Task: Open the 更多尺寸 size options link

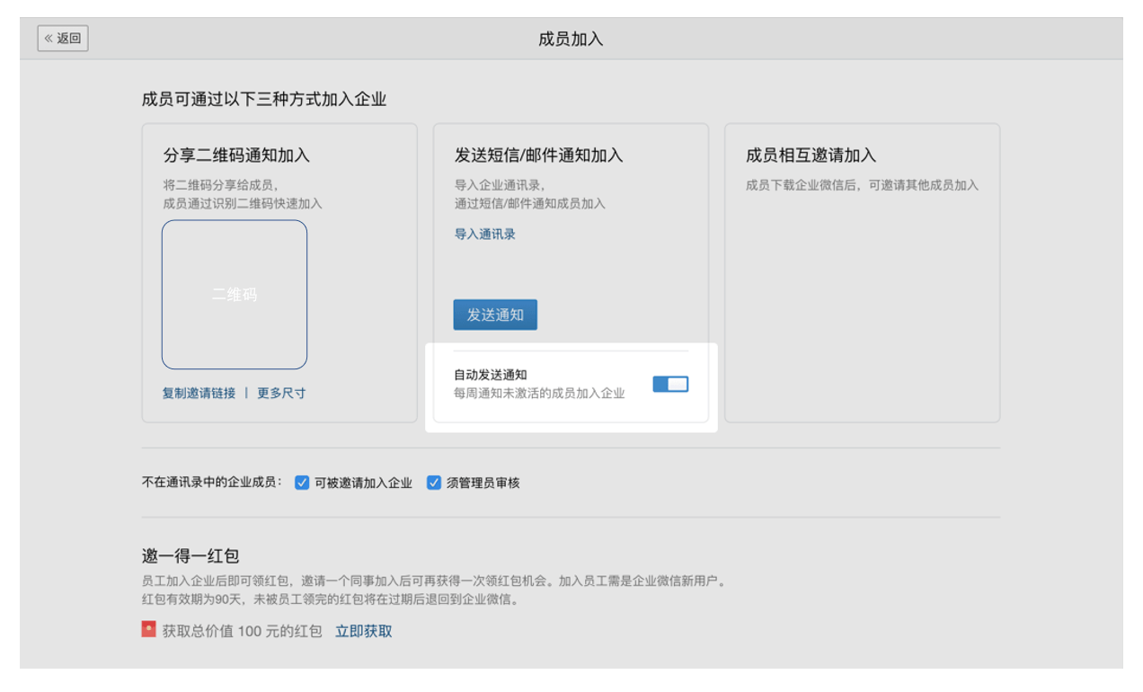Action: pyautogui.click(x=281, y=393)
